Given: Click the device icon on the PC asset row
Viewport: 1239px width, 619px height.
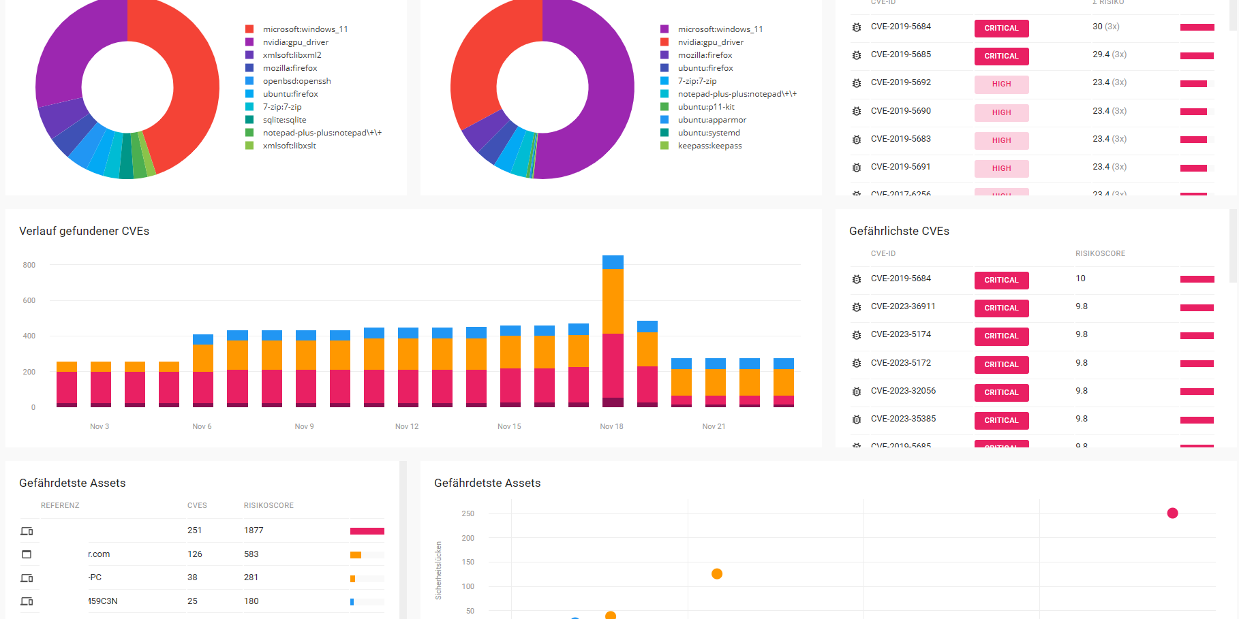Looking at the screenshot, I should point(27,577).
